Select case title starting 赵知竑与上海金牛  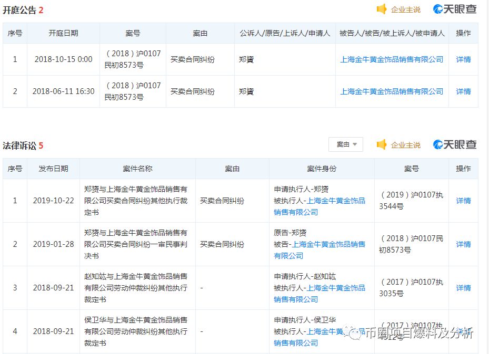pyautogui.click(x=136, y=288)
